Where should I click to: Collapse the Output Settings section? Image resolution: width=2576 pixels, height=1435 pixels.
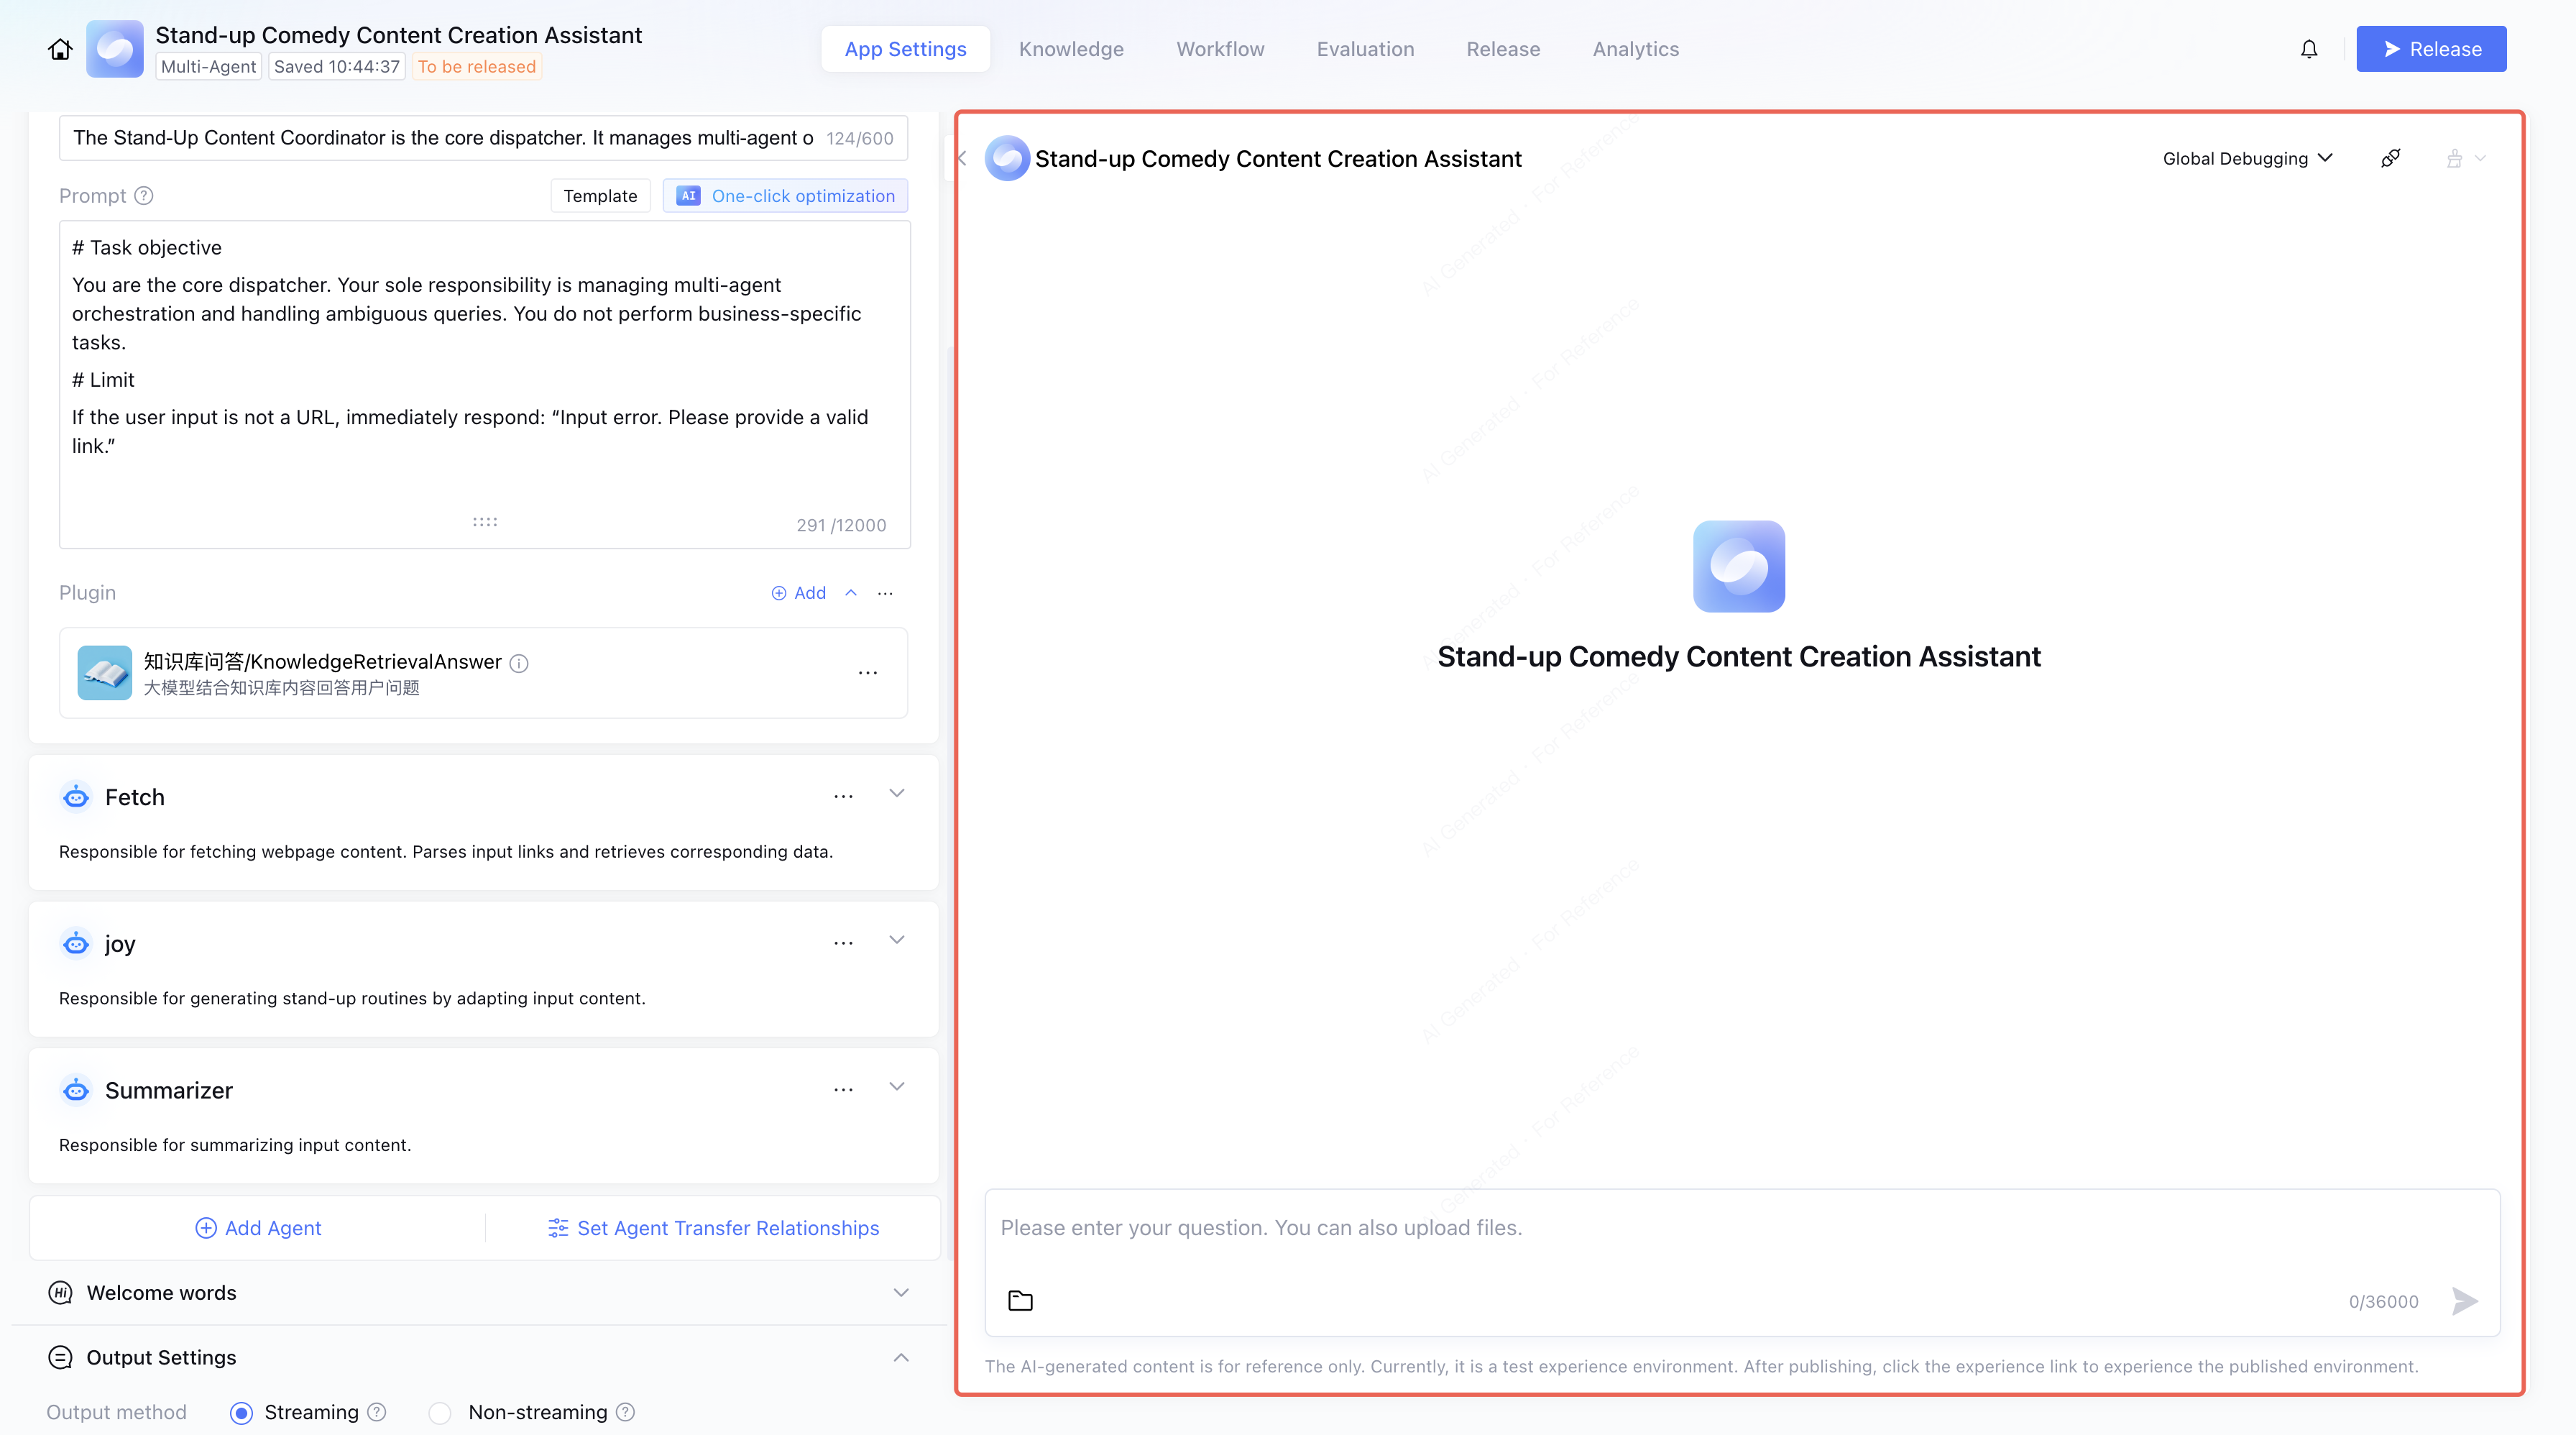(x=900, y=1357)
